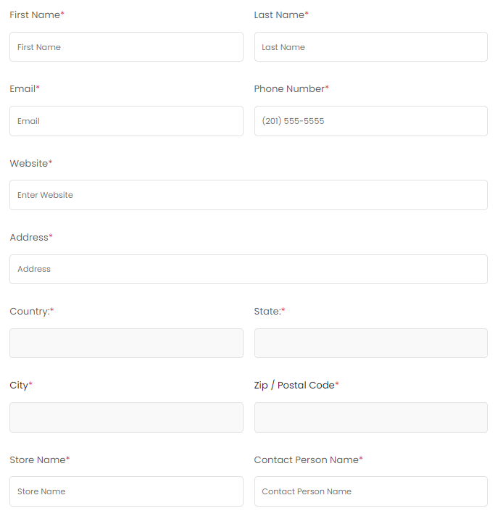Focus the Enter Website field

pyautogui.click(x=249, y=195)
